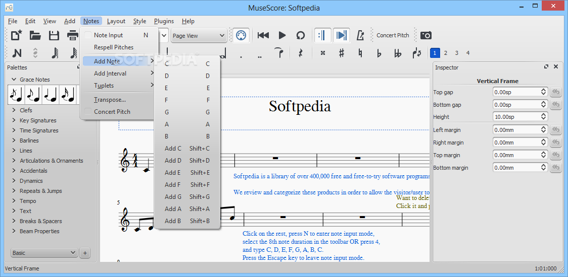Screen dimensions: 568x277
Task: Open the Style menu
Action: [139, 21]
